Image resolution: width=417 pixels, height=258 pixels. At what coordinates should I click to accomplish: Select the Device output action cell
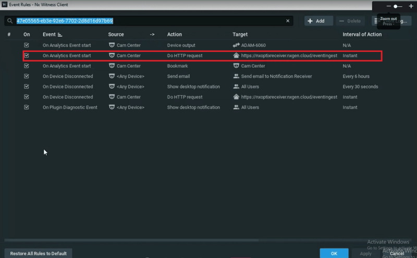181,45
